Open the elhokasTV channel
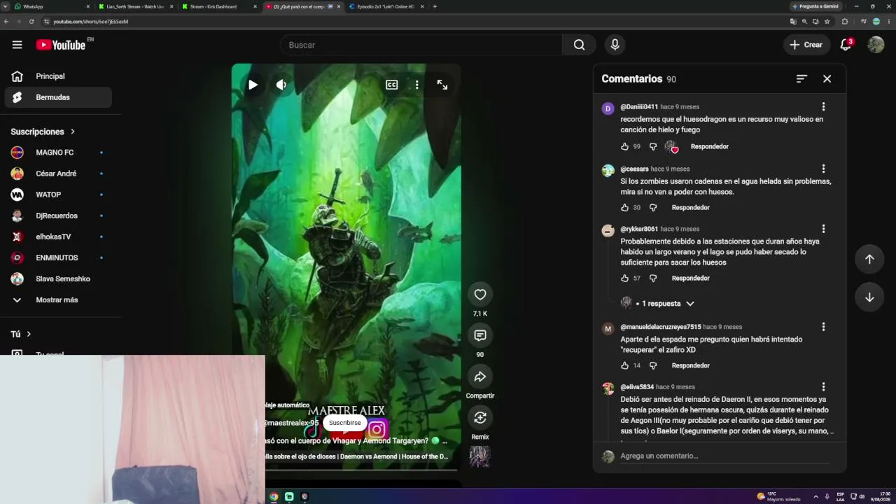Viewport: 896px width, 504px height. [x=58, y=237]
